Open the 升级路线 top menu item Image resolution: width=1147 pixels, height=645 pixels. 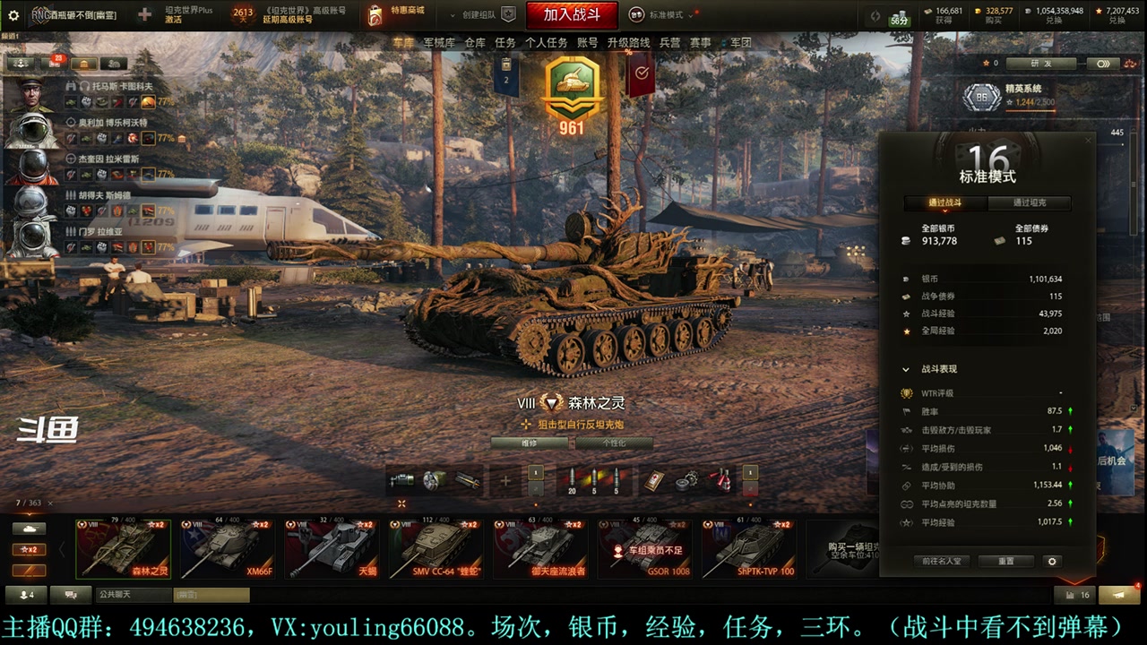pyautogui.click(x=628, y=42)
